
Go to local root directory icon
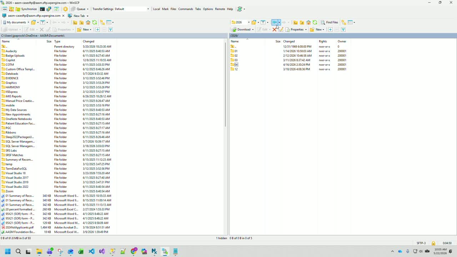pos(81,22)
